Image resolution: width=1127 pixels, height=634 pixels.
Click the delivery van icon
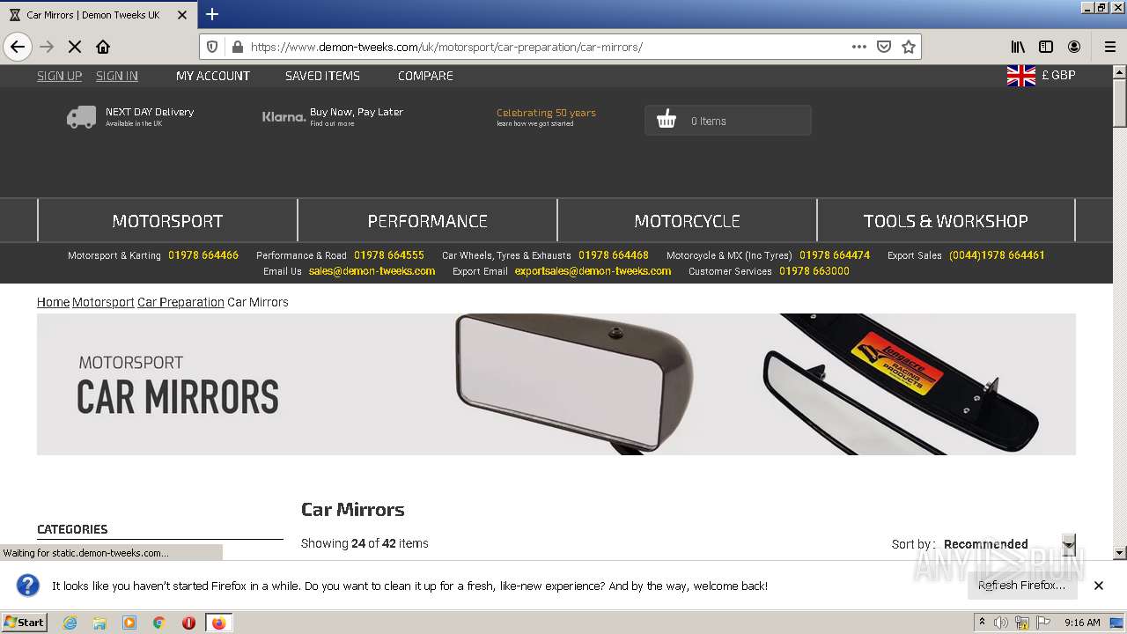[x=81, y=117]
